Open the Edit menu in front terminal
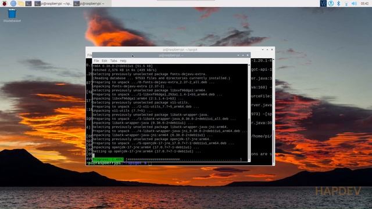This screenshot has height=209, width=372. 105,61
